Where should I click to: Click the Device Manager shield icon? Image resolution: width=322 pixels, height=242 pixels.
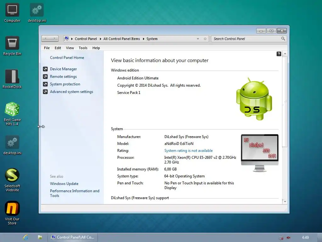pos(45,69)
